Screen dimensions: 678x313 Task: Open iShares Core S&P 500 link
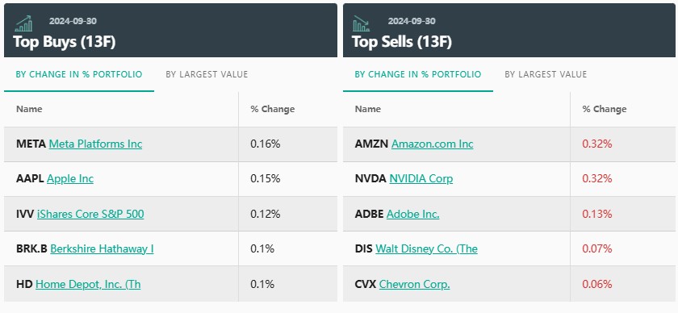click(90, 214)
